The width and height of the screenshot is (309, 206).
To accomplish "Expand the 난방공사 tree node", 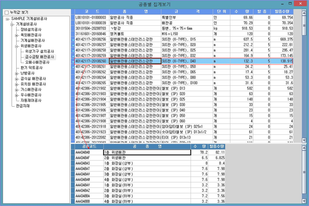I will pos(17,73).
